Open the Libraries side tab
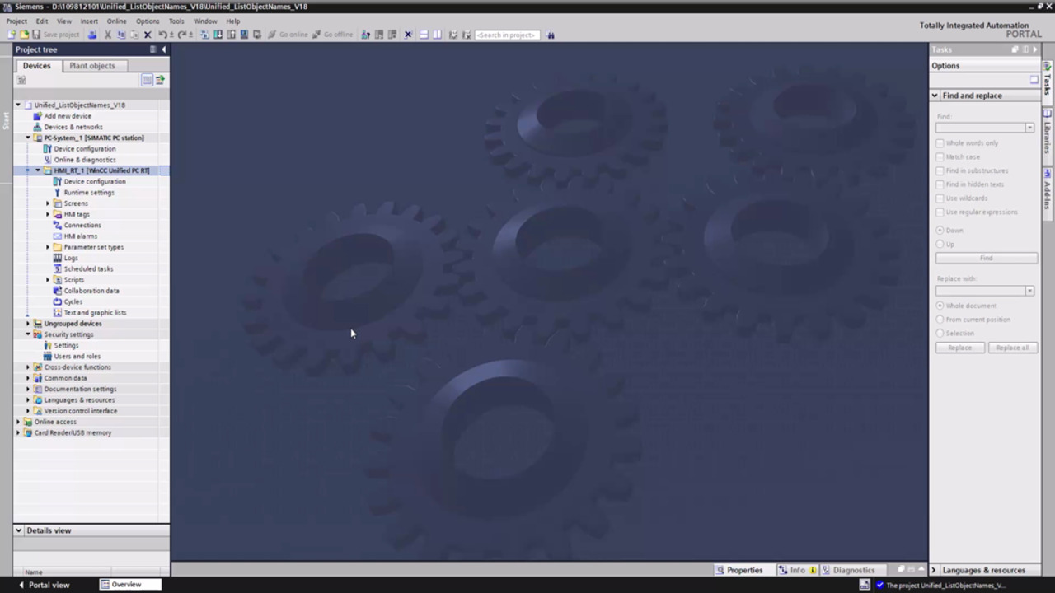The image size is (1055, 593). click(1048, 132)
